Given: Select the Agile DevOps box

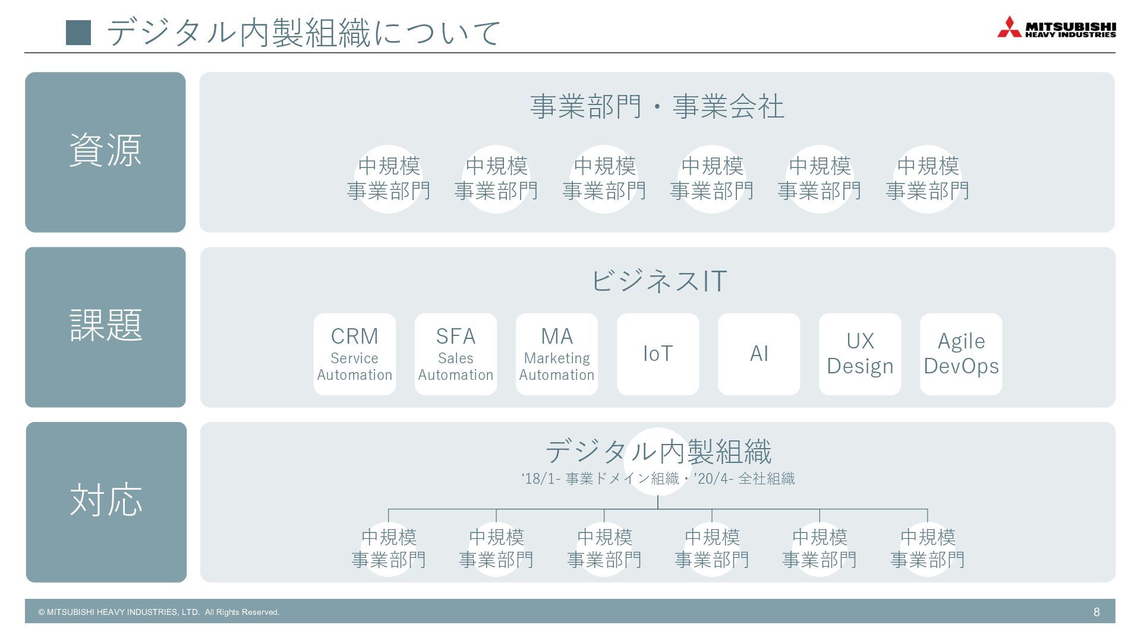Looking at the screenshot, I should (961, 354).
